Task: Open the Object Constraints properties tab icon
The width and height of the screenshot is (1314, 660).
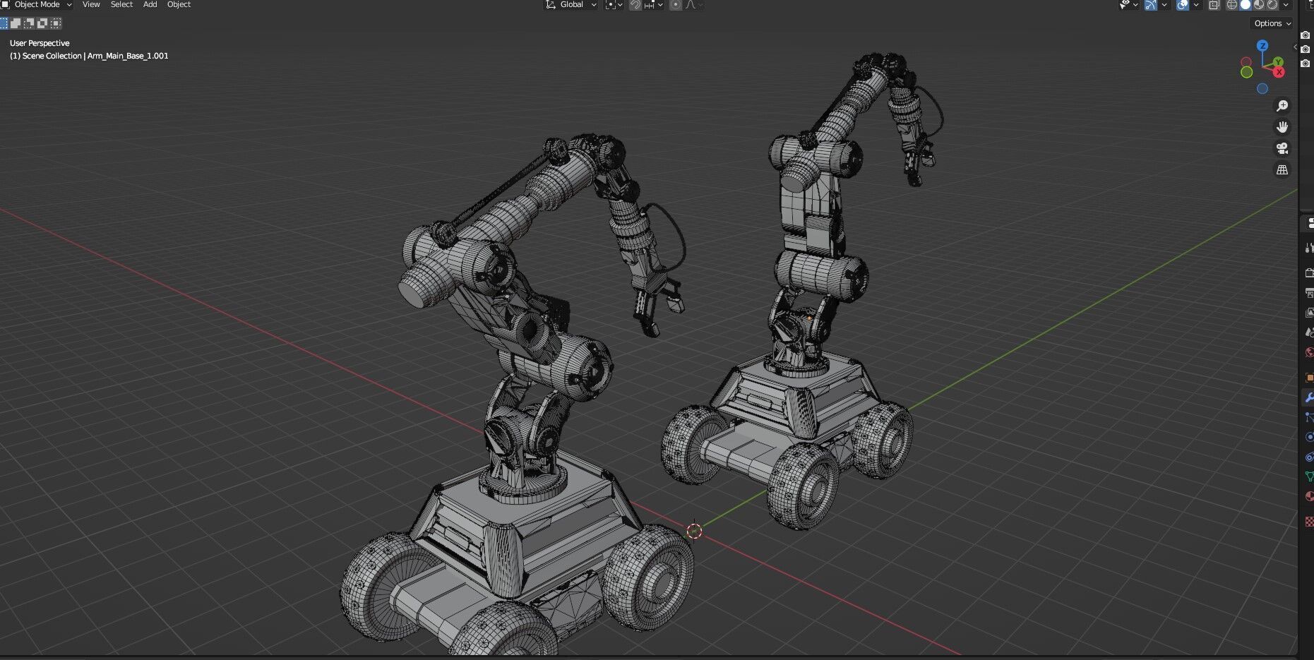Action: (1308, 457)
